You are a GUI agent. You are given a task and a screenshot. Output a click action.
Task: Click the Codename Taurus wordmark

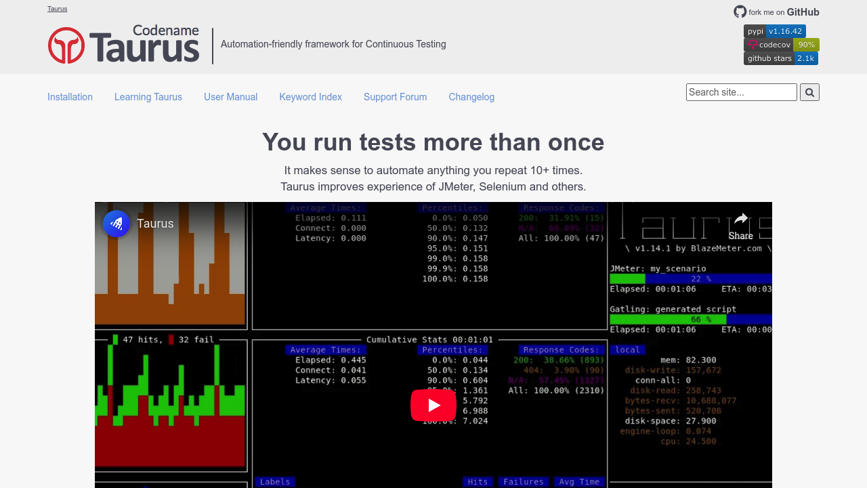144,45
